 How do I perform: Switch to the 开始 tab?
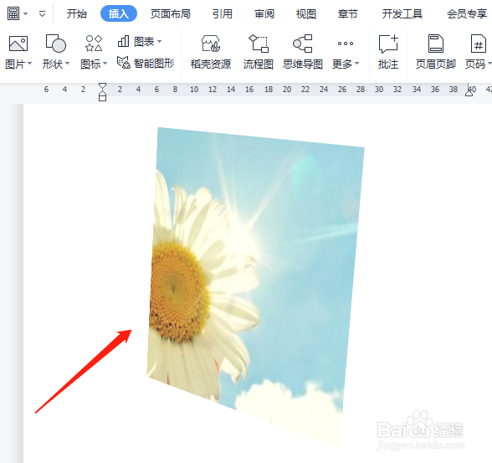77,13
